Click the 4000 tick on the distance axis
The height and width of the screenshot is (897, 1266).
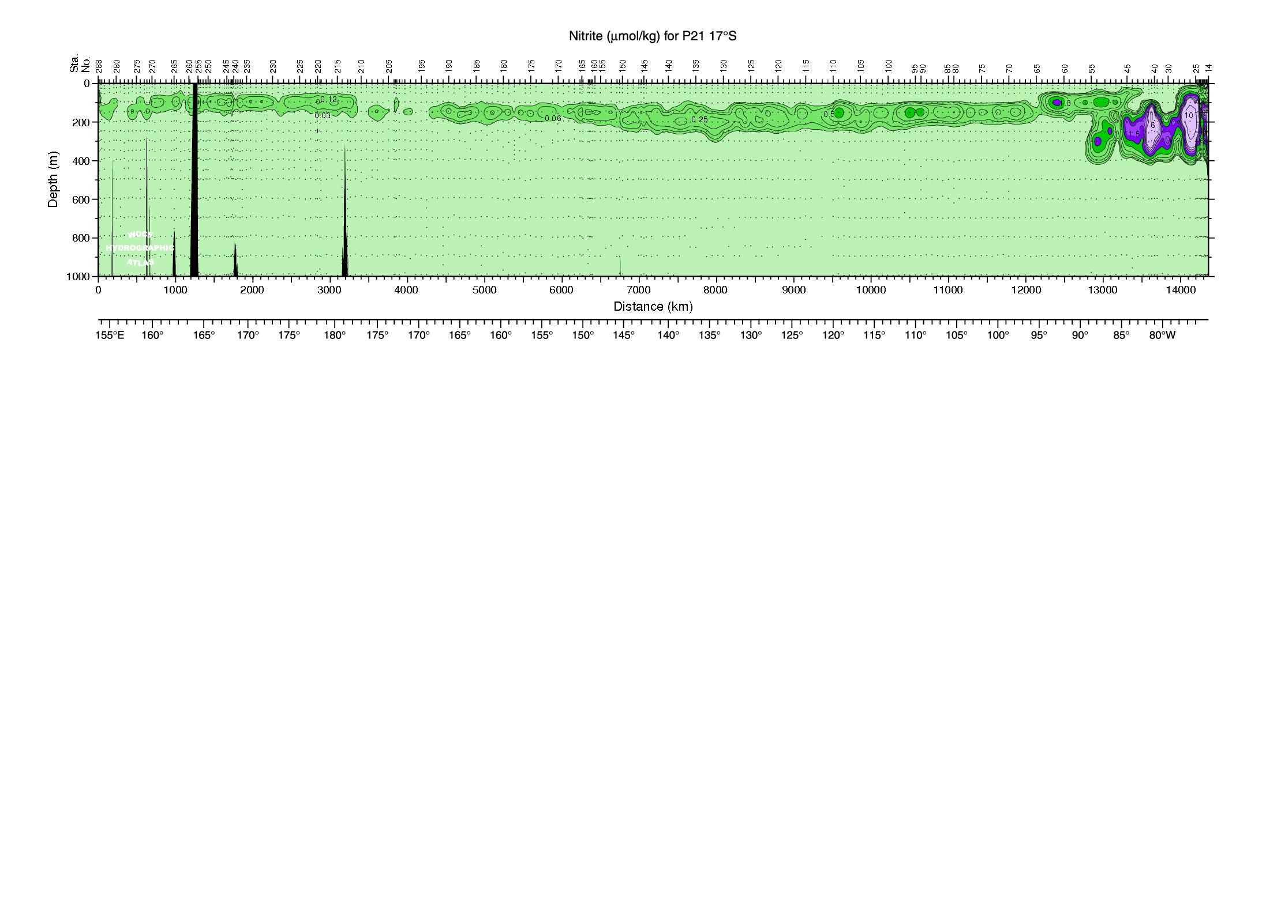(x=407, y=290)
